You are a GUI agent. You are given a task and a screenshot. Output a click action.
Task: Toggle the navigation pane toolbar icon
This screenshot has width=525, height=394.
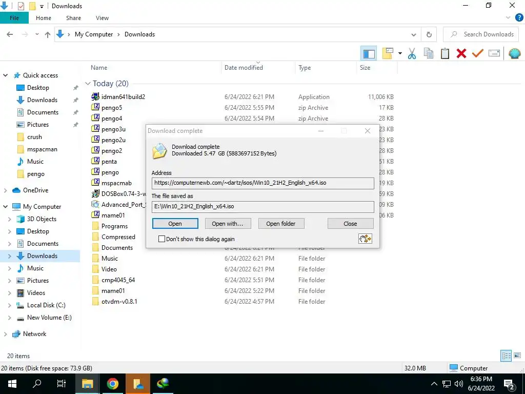pyautogui.click(x=369, y=53)
